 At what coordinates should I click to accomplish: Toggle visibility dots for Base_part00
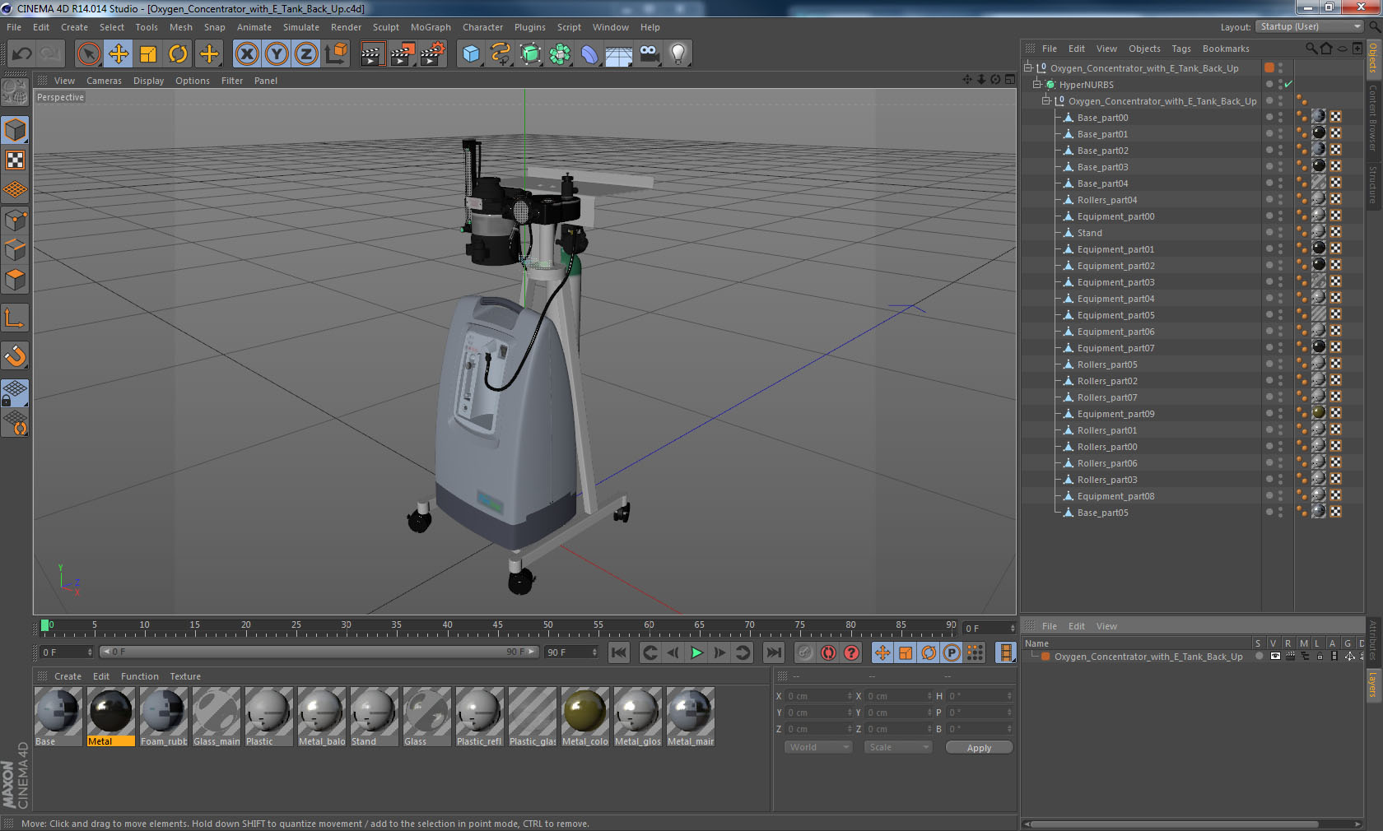coord(1280,118)
